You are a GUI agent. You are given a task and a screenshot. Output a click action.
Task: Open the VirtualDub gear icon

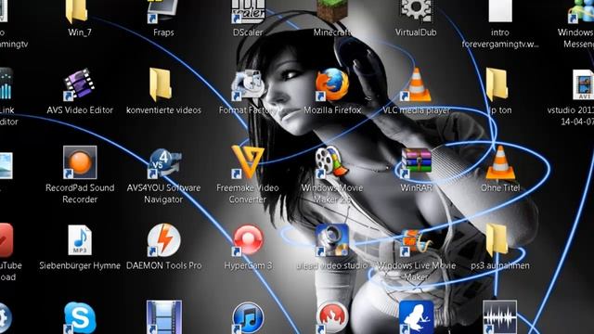click(x=416, y=10)
